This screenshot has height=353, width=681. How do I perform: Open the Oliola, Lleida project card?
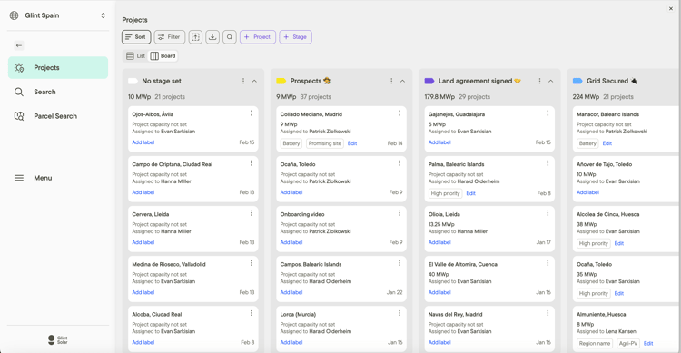(489, 229)
